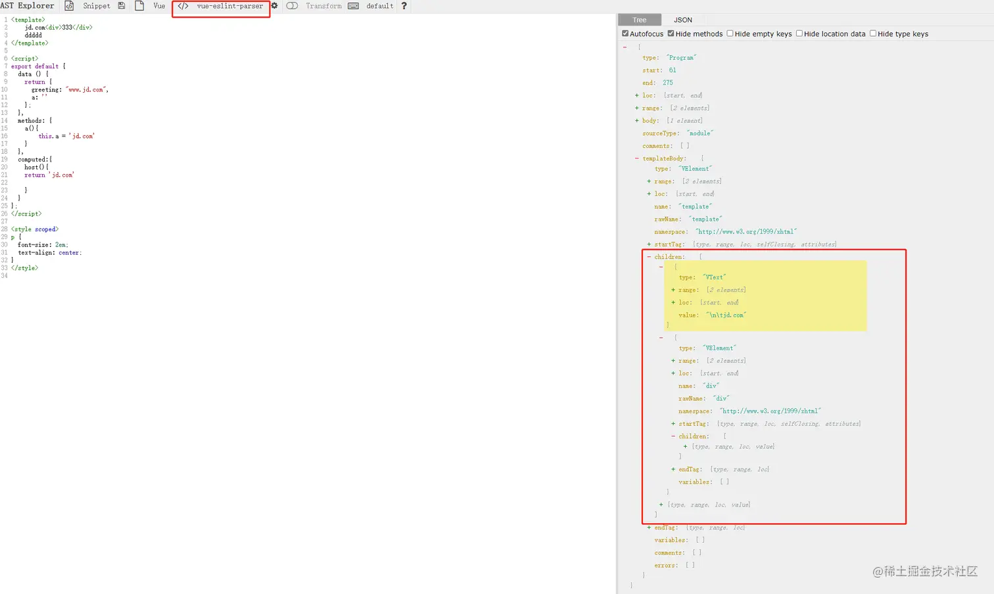Click the sourceType "module" entry

pos(678,133)
